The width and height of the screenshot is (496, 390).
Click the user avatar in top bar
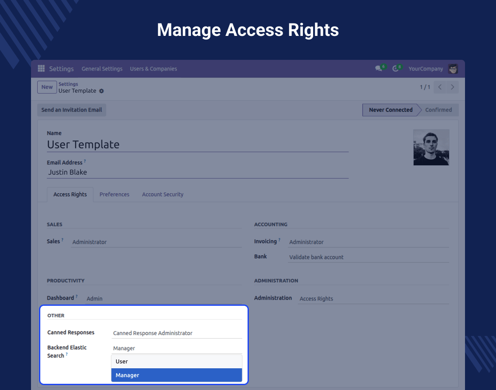point(453,69)
